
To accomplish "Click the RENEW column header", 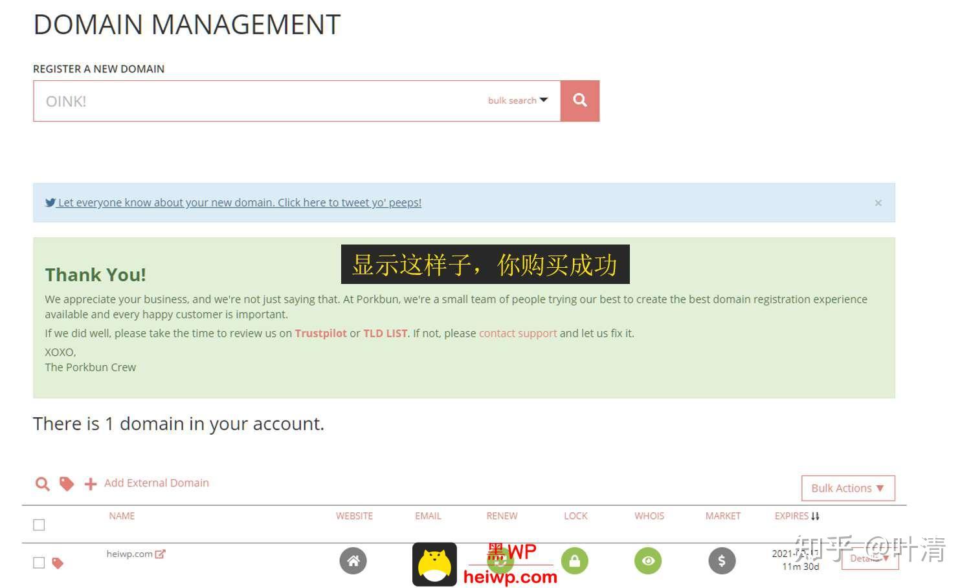I will (x=502, y=516).
